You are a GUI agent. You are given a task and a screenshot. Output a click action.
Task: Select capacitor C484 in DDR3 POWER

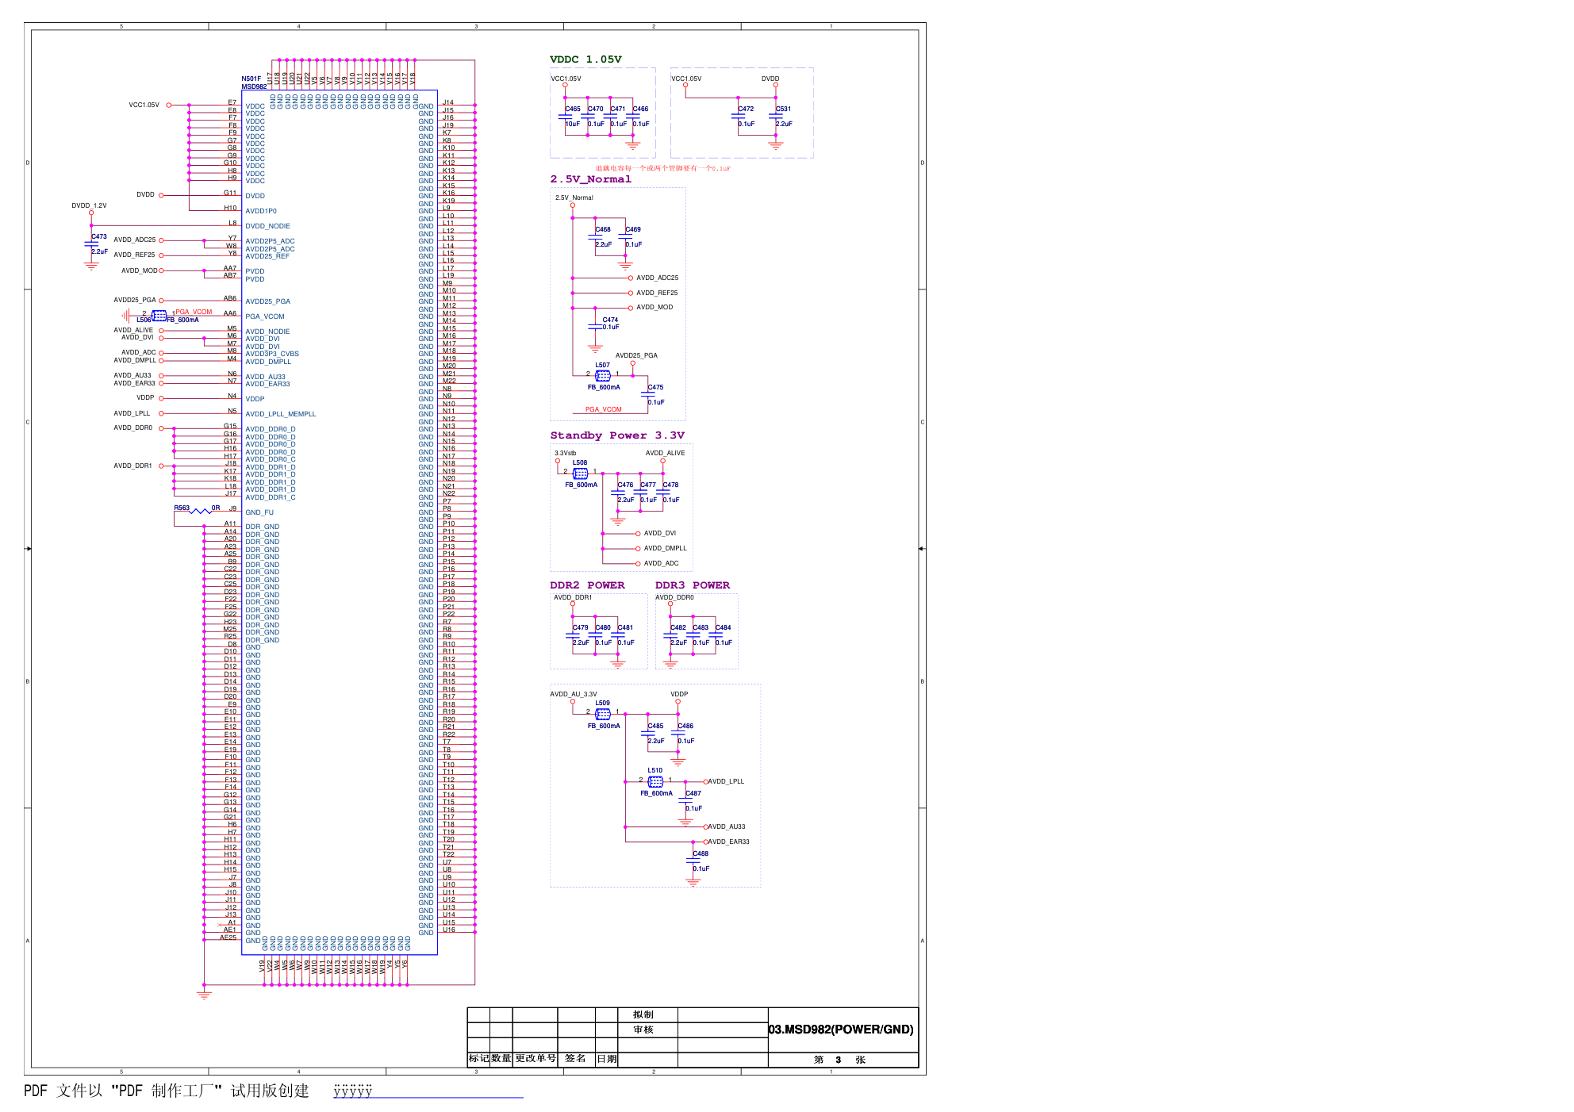[x=716, y=635]
